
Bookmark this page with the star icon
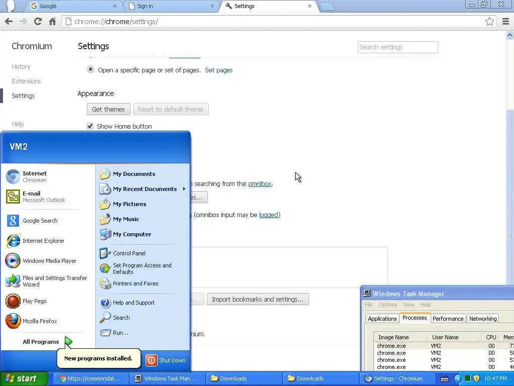click(489, 22)
